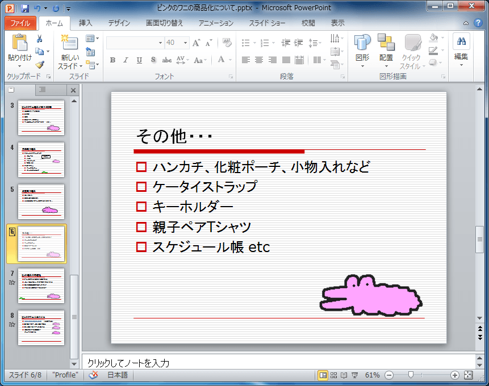Center the text alignment

[259, 60]
